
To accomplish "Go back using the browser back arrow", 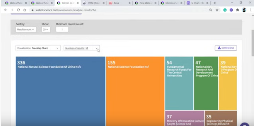I will pos(6,10).
